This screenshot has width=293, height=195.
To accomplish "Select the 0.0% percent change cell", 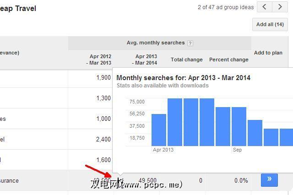I will 241,180.
